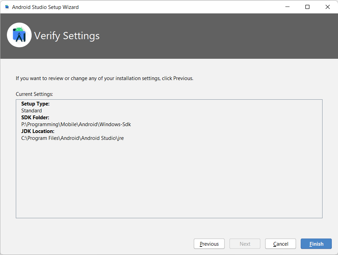This screenshot has width=338, height=255.
Task: Click the JDK Location bold label
Action: pos(37,131)
